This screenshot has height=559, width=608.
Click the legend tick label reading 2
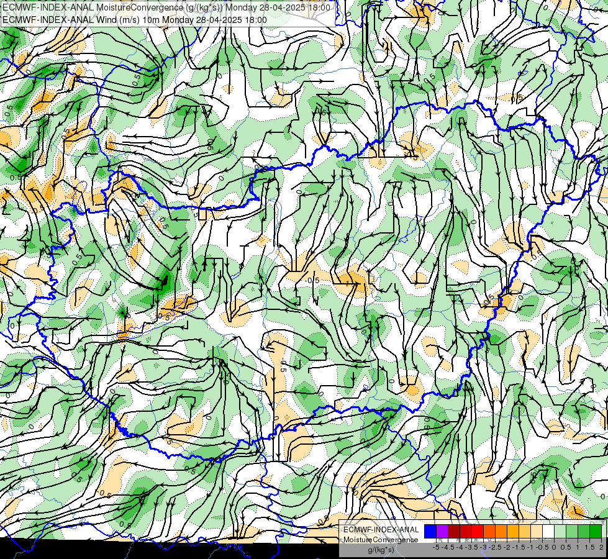tap(601, 547)
